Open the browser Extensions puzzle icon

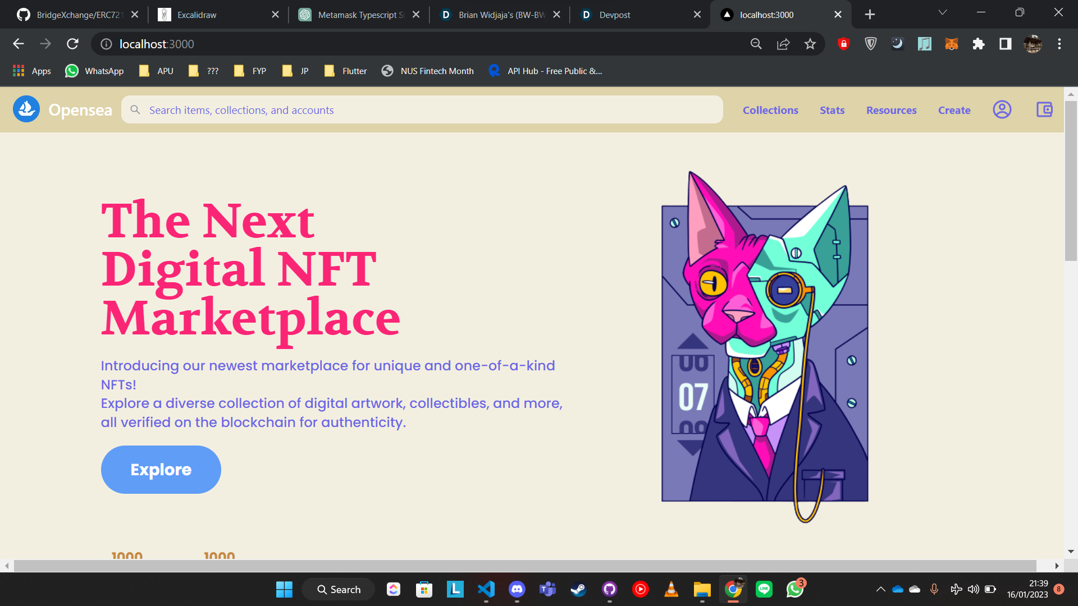[x=978, y=44]
